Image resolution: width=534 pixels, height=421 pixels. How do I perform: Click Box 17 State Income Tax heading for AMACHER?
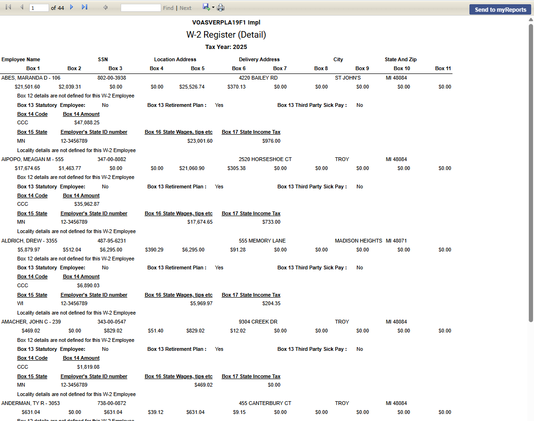(x=251, y=376)
